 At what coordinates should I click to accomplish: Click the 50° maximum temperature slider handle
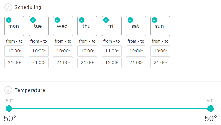pyautogui.click(x=211, y=109)
